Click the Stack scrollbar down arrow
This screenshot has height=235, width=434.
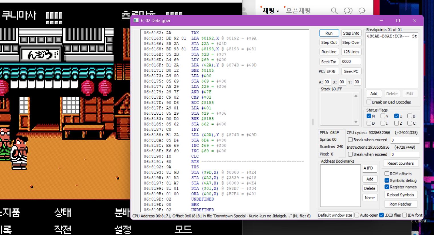pyautogui.click(x=356, y=122)
